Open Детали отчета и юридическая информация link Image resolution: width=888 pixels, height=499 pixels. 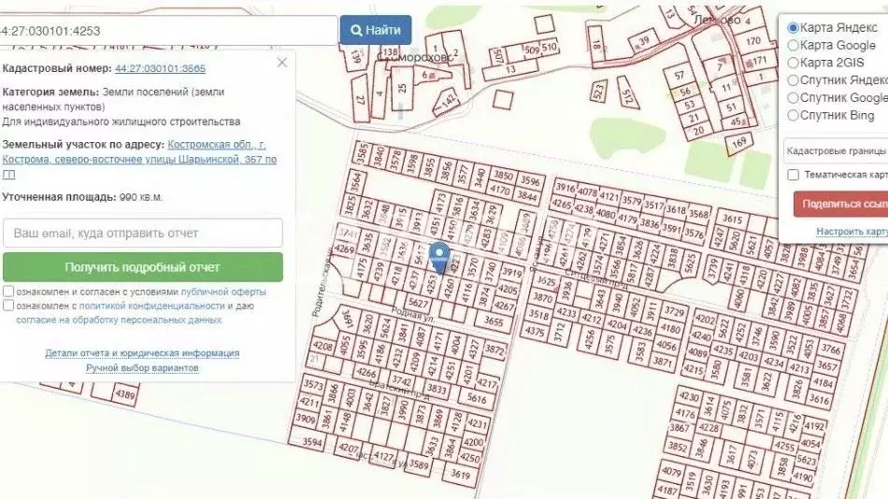tap(142, 353)
